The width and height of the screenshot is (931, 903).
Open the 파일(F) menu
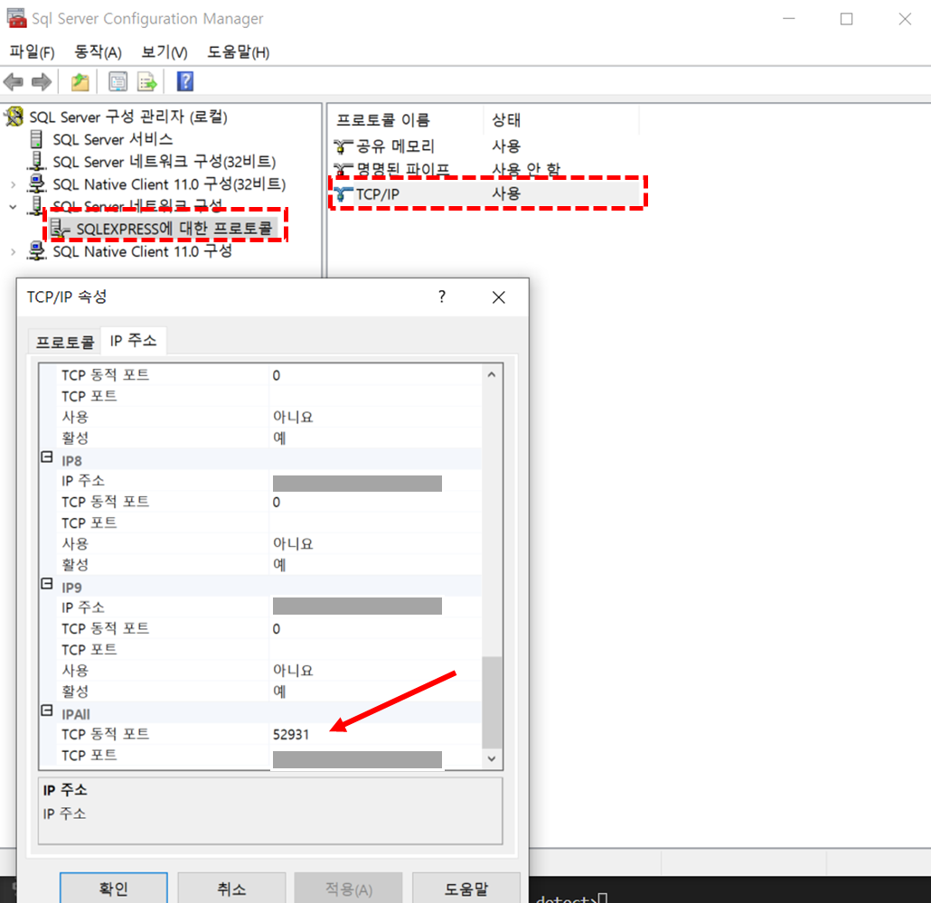click(32, 52)
